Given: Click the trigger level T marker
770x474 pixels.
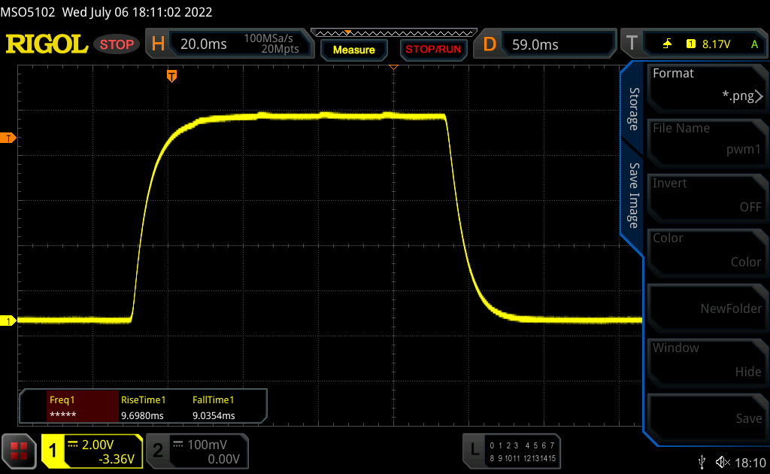Looking at the screenshot, I should pos(9,138).
